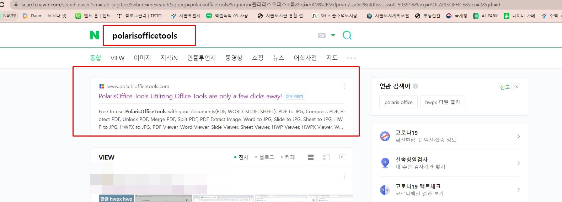The width and height of the screenshot is (562, 202).
Task: Open the web result's kebab menu
Action: pyautogui.click(x=344, y=86)
